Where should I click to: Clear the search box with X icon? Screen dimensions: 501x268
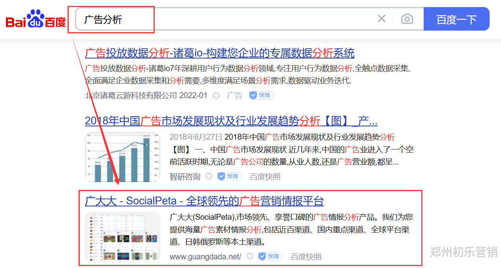coord(382,18)
